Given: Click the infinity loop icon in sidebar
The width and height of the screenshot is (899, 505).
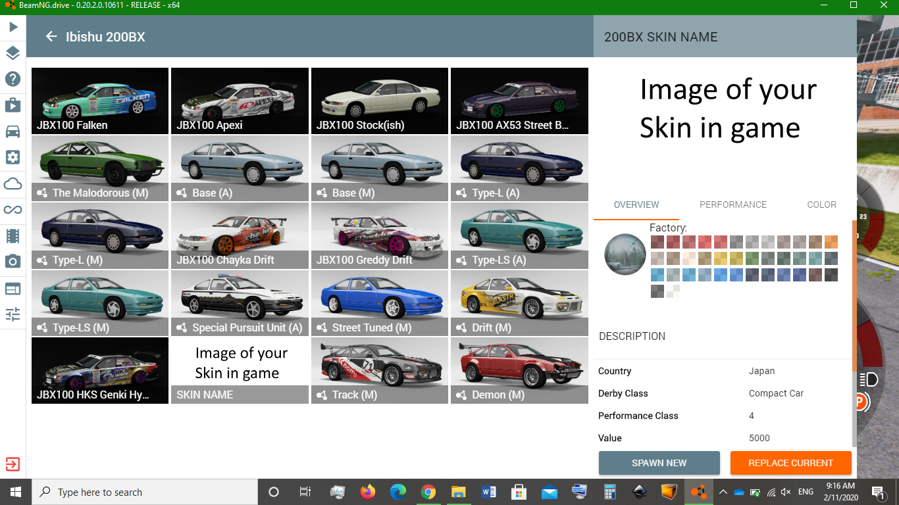Looking at the screenshot, I should tap(13, 210).
